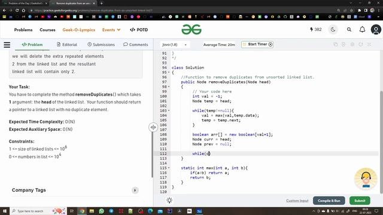
Task: Click the taskbar clock and date
Action: tap(366, 211)
